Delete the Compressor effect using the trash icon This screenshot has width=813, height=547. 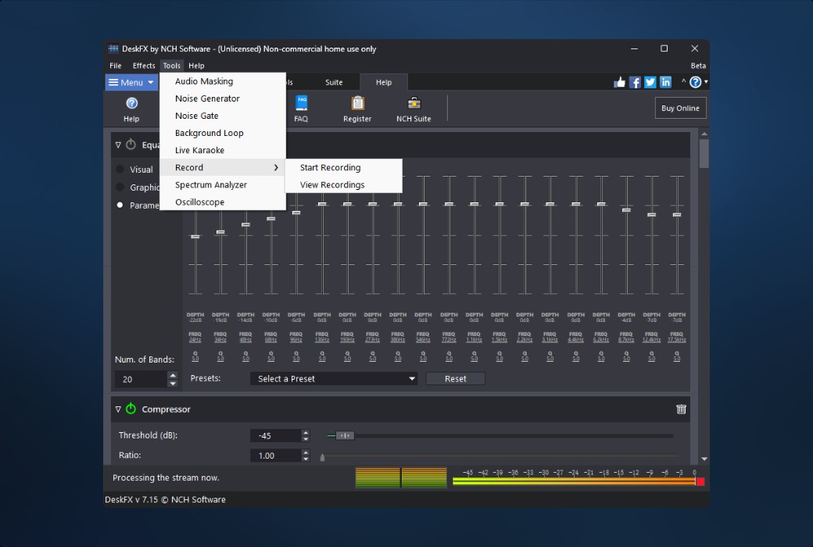pos(681,409)
